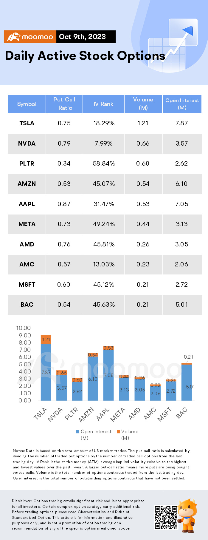Select the IV Rank column header
The image size is (208, 540).
[103, 104]
